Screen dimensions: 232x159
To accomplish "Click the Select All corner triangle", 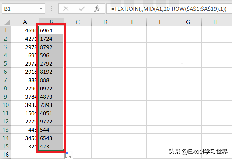I will [7, 22].
